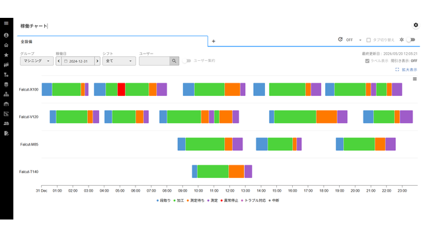Open the シフト 全て dropdown
Screen dimensions: 423x238
click(x=119, y=61)
